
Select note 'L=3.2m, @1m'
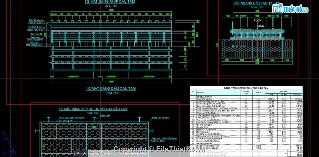click(158, 141)
